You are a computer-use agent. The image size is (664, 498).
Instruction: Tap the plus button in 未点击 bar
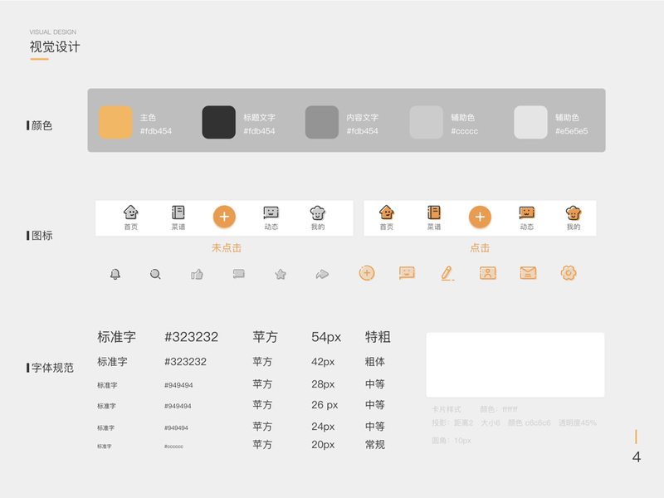[x=224, y=217]
